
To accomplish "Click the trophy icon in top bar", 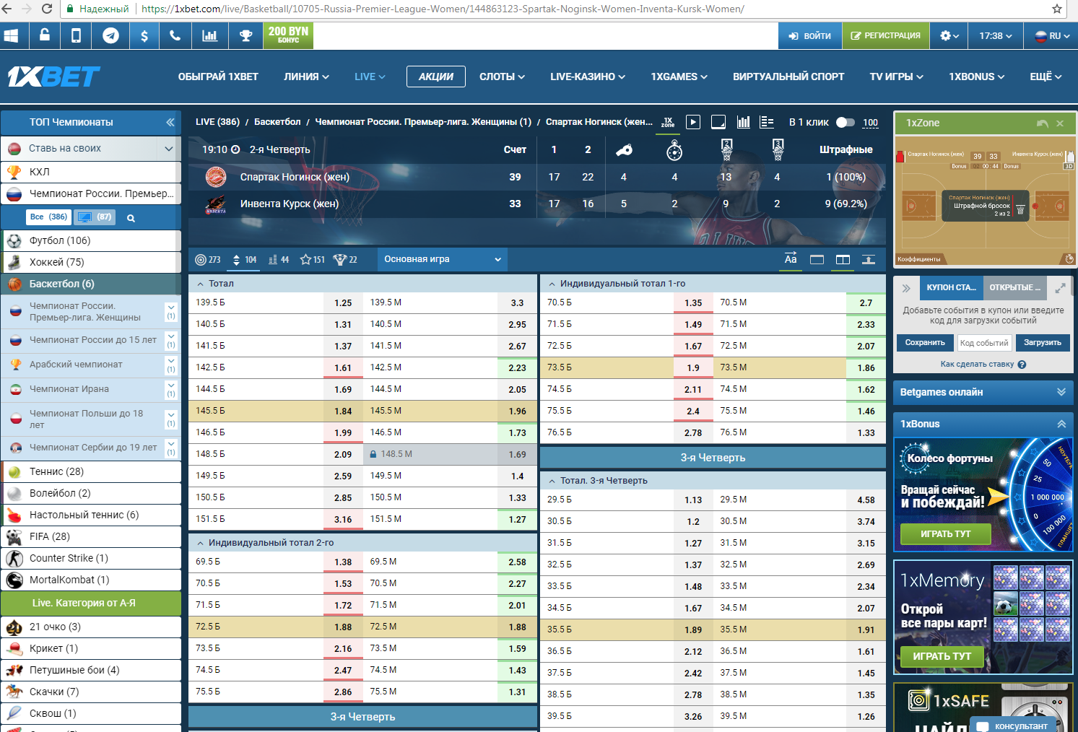I will click(246, 35).
